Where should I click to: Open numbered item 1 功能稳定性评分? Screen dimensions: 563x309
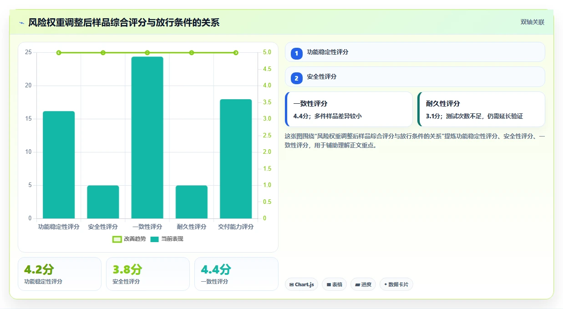point(415,52)
